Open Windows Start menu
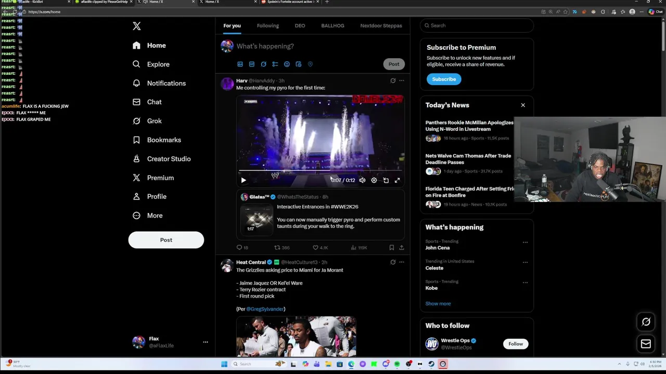This screenshot has width=666, height=374. tap(224, 364)
